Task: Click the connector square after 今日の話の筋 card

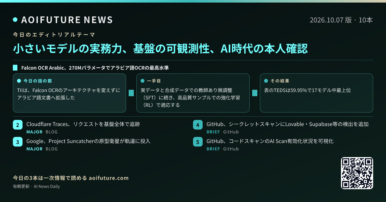Action: point(131,93)
